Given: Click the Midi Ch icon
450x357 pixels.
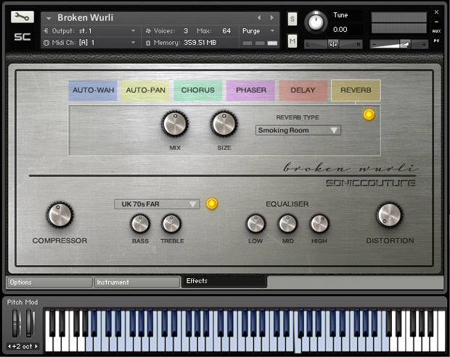Looking at the screenshot, I should (x=46, y=43).
